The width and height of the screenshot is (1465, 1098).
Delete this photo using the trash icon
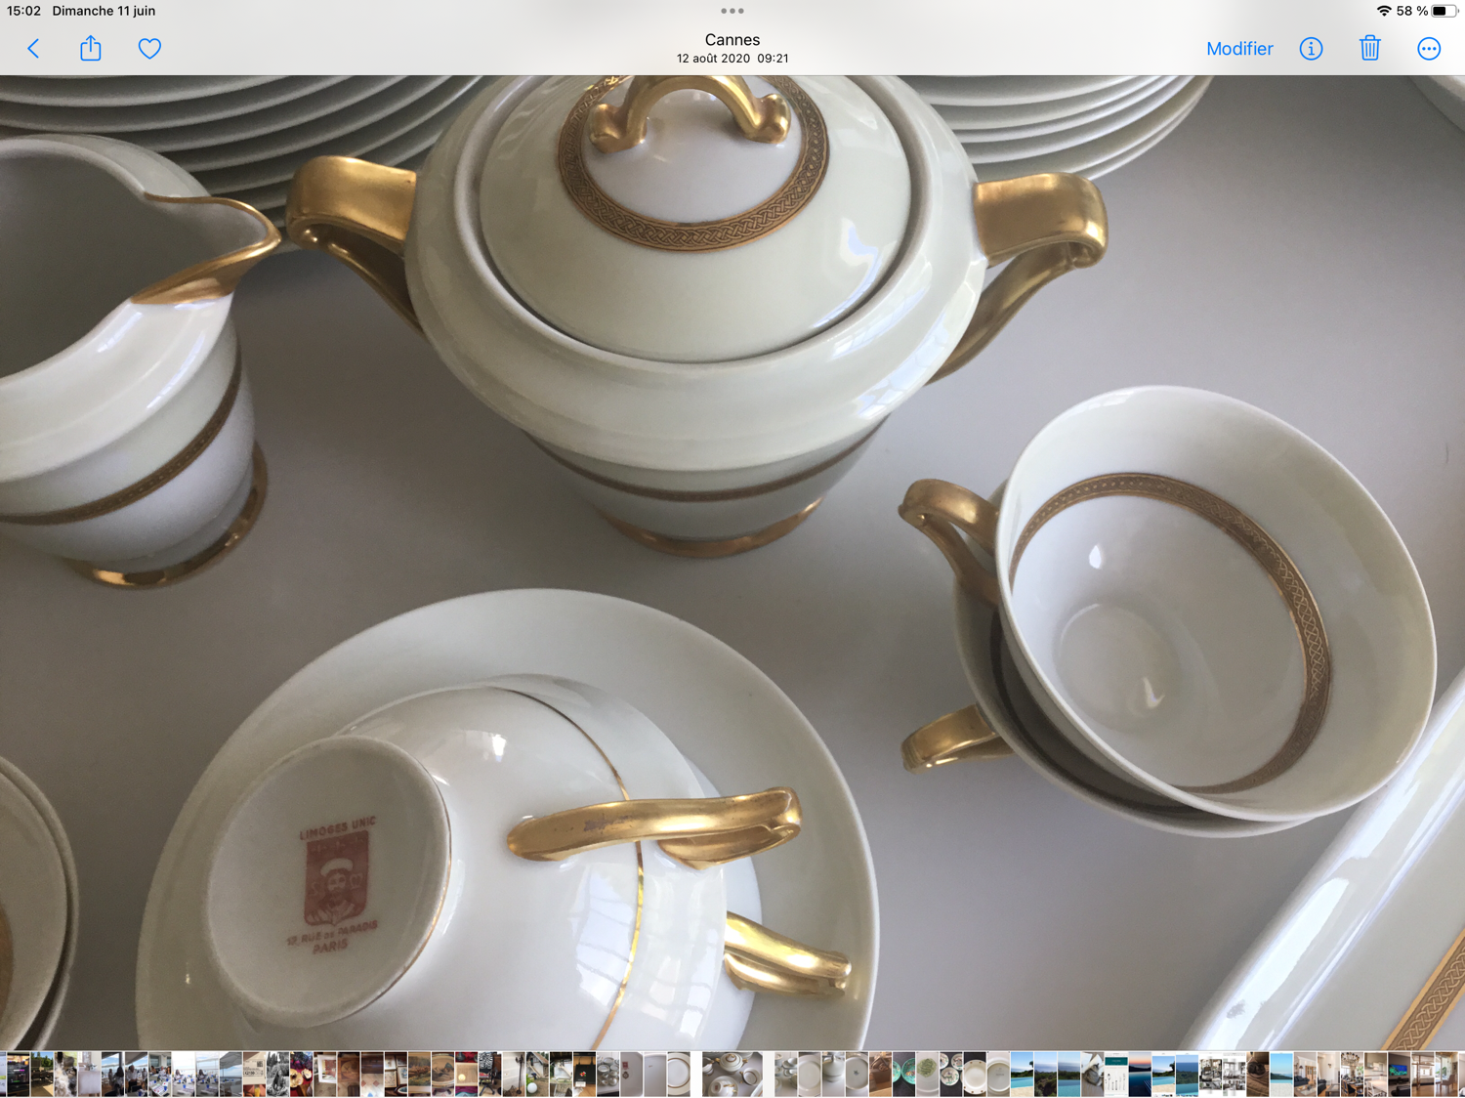coord(1369,48)
